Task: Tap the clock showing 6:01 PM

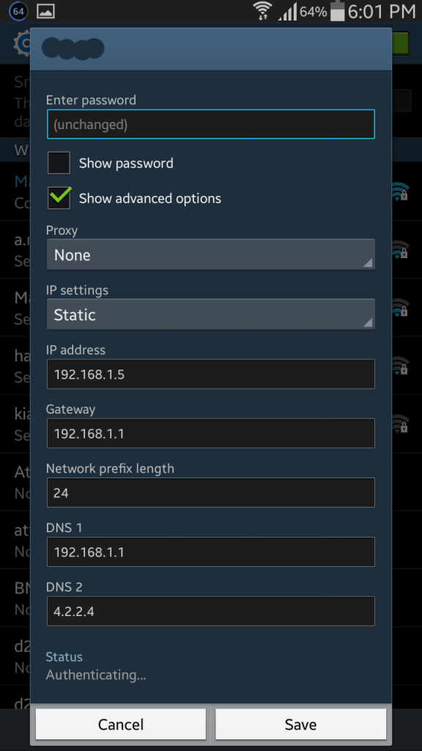Action: point(381,12)
